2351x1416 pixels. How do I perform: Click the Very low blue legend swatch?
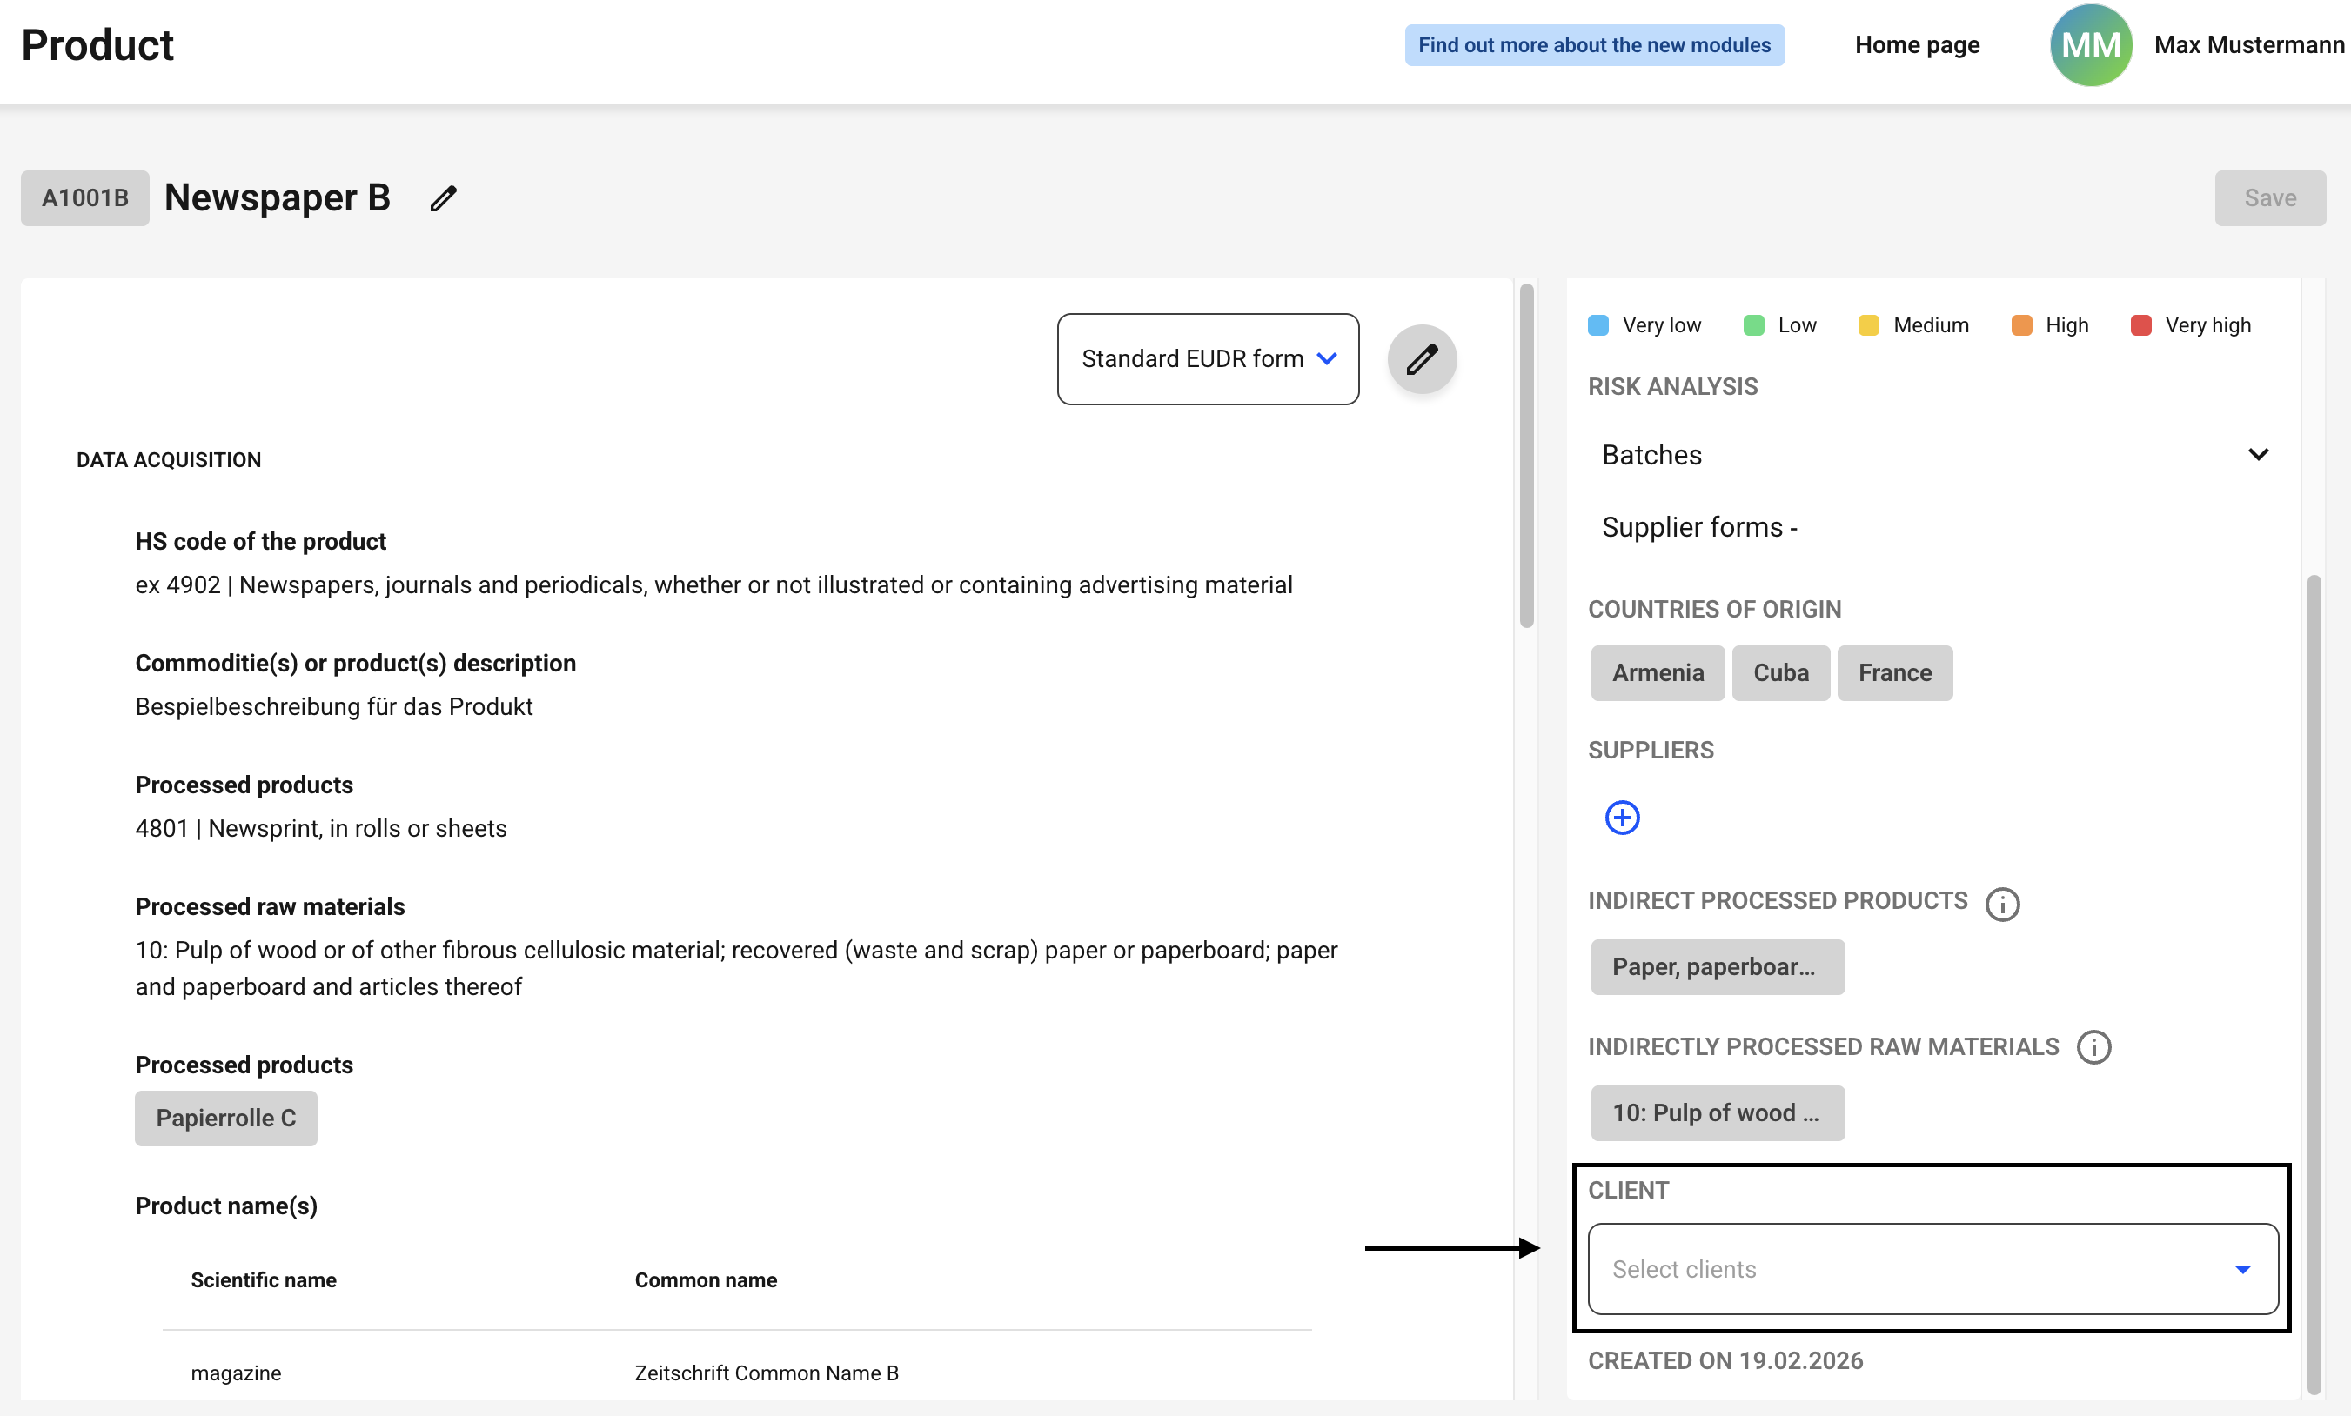point(1598,325)
